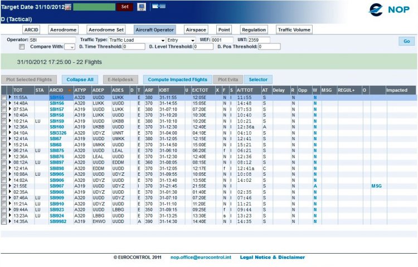Sort by the ATYP column header
This screenshot has height=267, width=418.
tap(80, 90)
